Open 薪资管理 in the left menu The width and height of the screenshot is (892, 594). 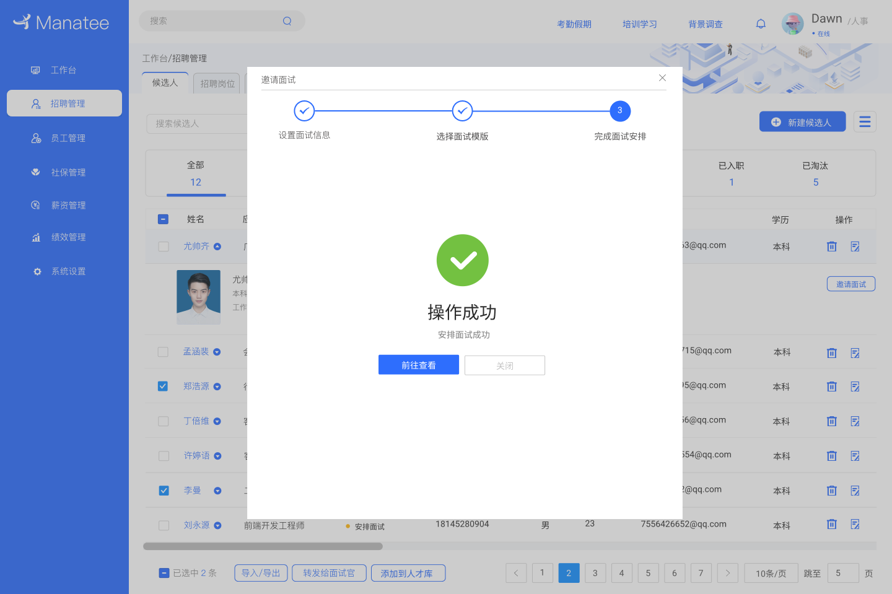tap(68, 205)
